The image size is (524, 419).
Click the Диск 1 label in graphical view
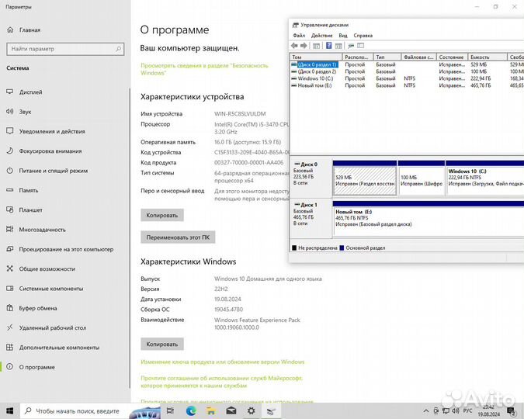309,205
